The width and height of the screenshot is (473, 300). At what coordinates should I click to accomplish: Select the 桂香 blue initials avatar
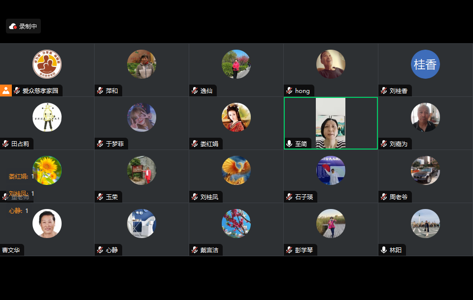[x=425, y=64]
